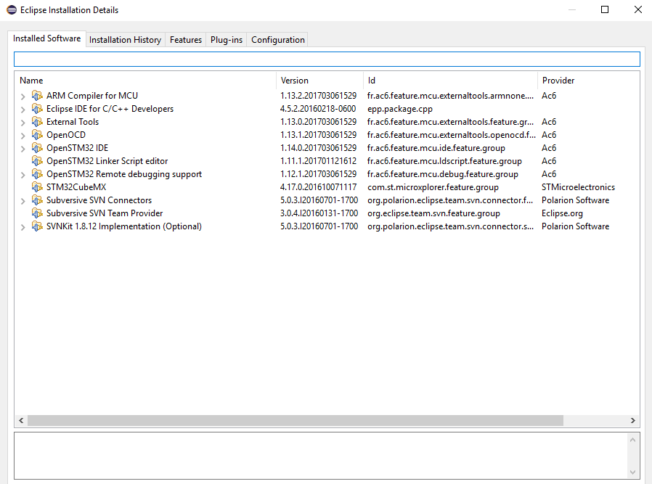Open the Configuration tab
Screen dimensions: 652x484
click(x=277, y=40)
